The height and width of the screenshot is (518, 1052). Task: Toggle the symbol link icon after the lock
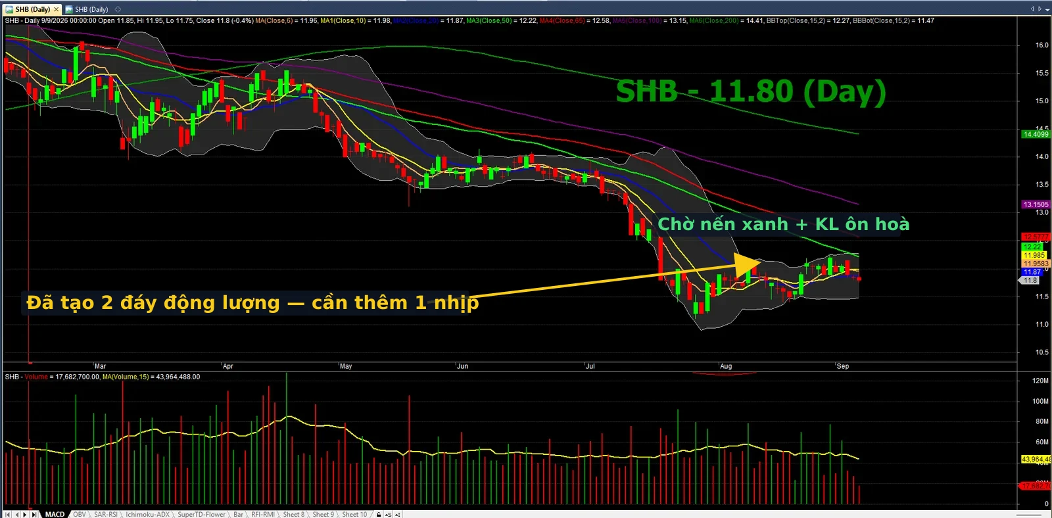pyautogui.click(x=388, y=514)
